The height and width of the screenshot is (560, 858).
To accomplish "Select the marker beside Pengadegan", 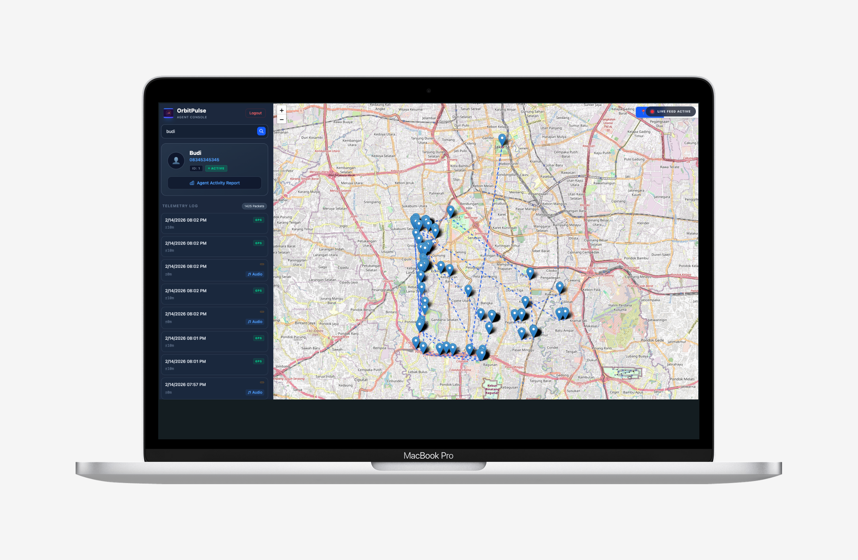I will coord(530,273).
